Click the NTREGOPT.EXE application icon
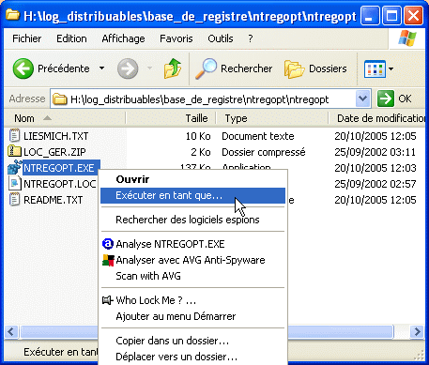The height and width of the screenshot is (365, 429). coord(14,168)
